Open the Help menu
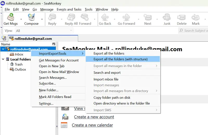The height and width of the screenshot is (135, 208). pyautogui.click(x=115, y=9)
